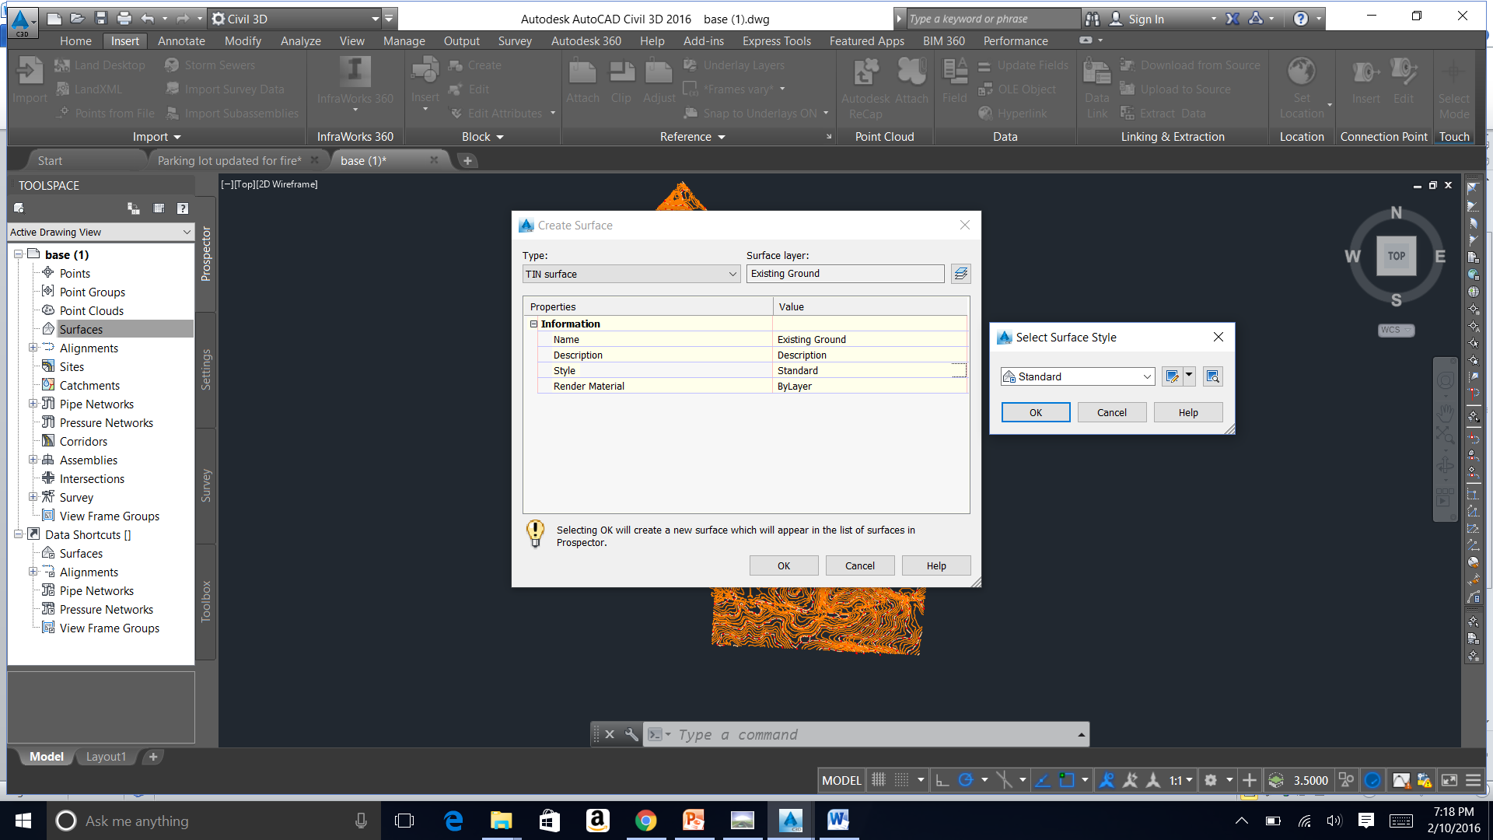Toggle grid display in the status bar
Image resolution: width=1493 pixels, height=840 pixels.
click(x=878, y=780)
